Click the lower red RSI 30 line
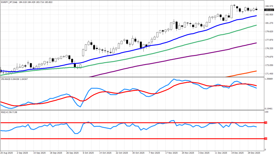This screenshot has width=275, height=155. [x=134, y=139]
